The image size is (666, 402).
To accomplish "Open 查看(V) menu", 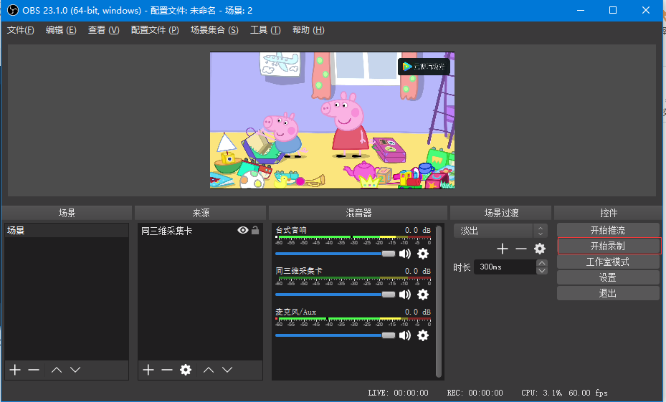I will click(x=104, y=30).
